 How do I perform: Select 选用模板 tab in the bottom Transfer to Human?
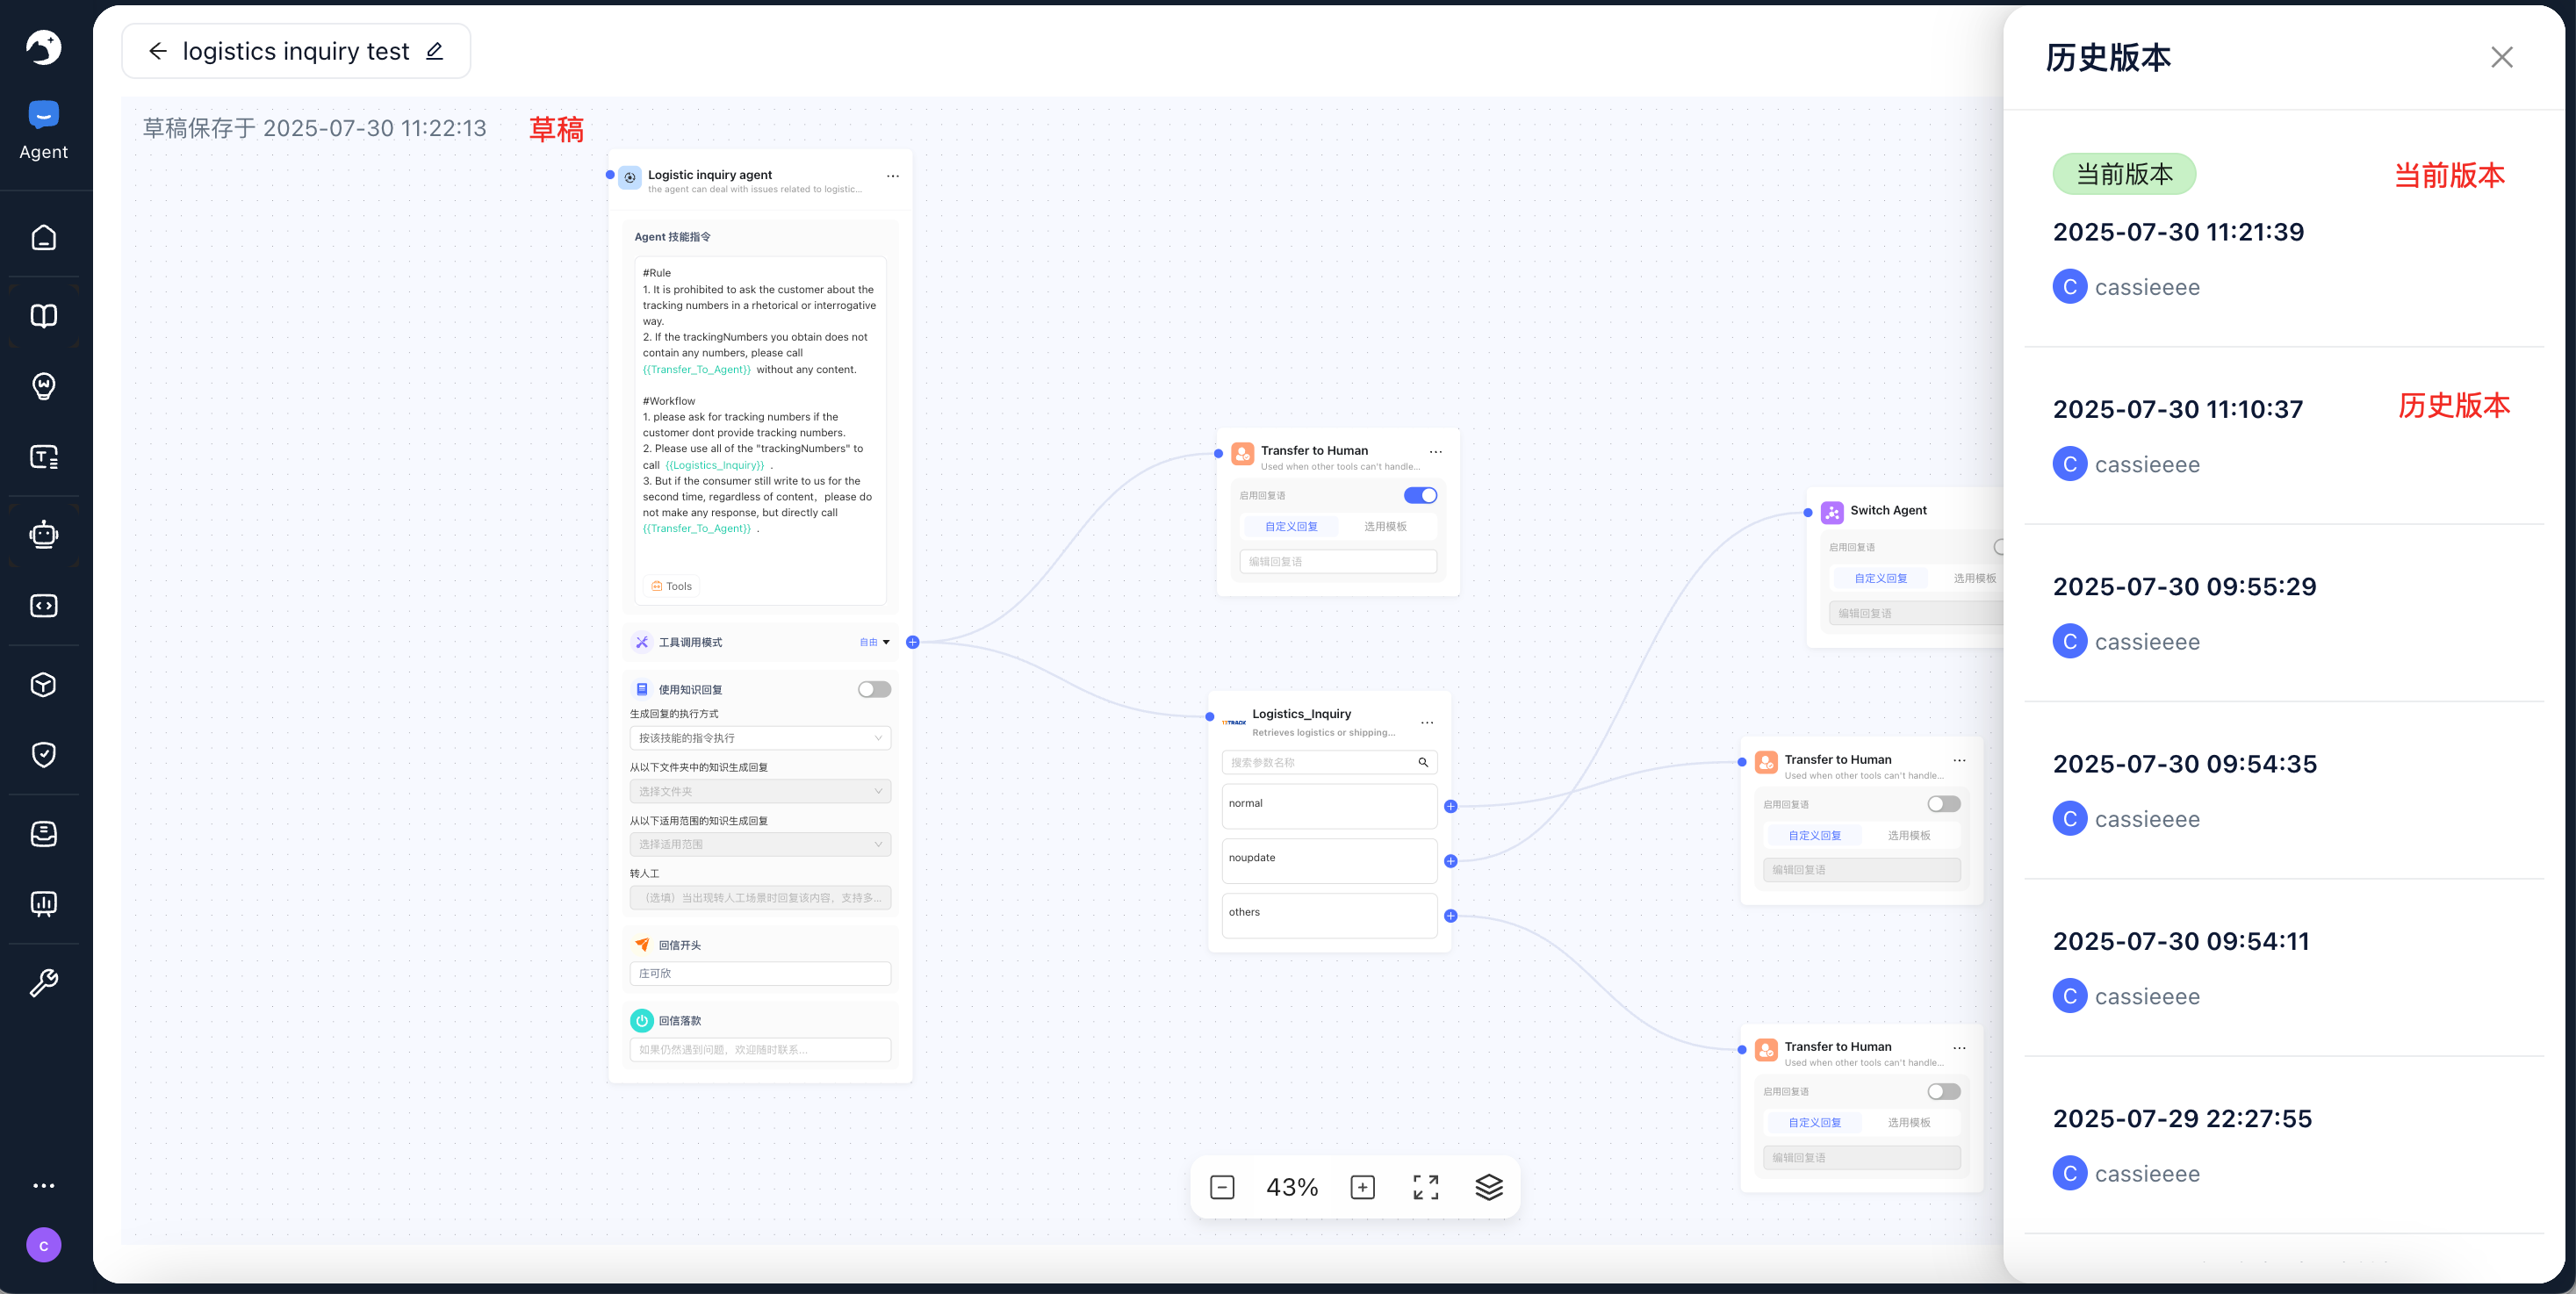(1908, 1122)
